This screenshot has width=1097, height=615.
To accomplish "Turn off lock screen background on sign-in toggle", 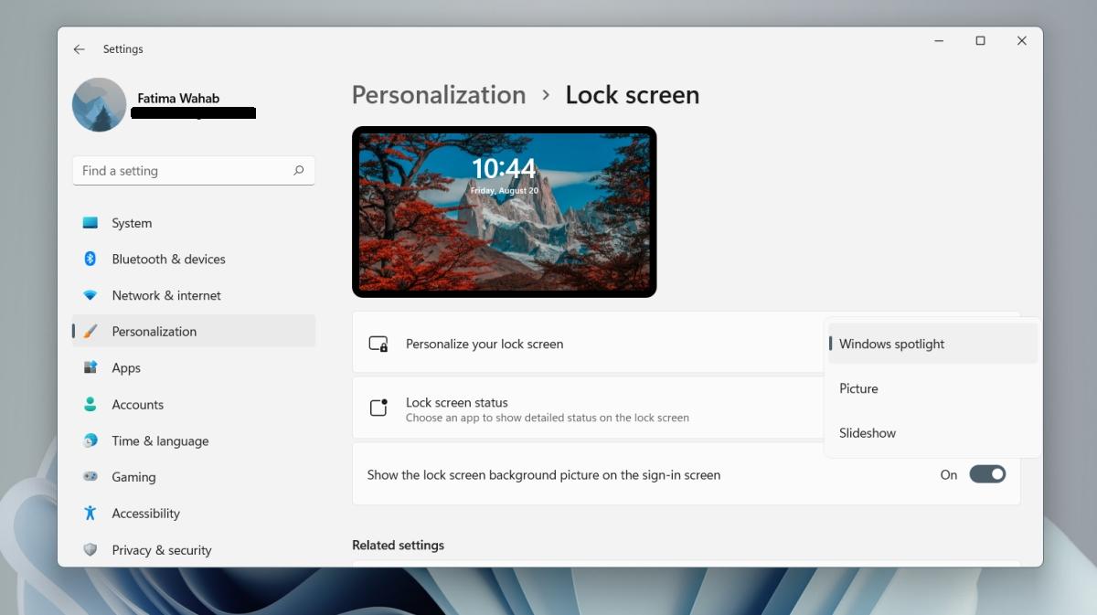I will pyautogui.click(x=987, y=474).
